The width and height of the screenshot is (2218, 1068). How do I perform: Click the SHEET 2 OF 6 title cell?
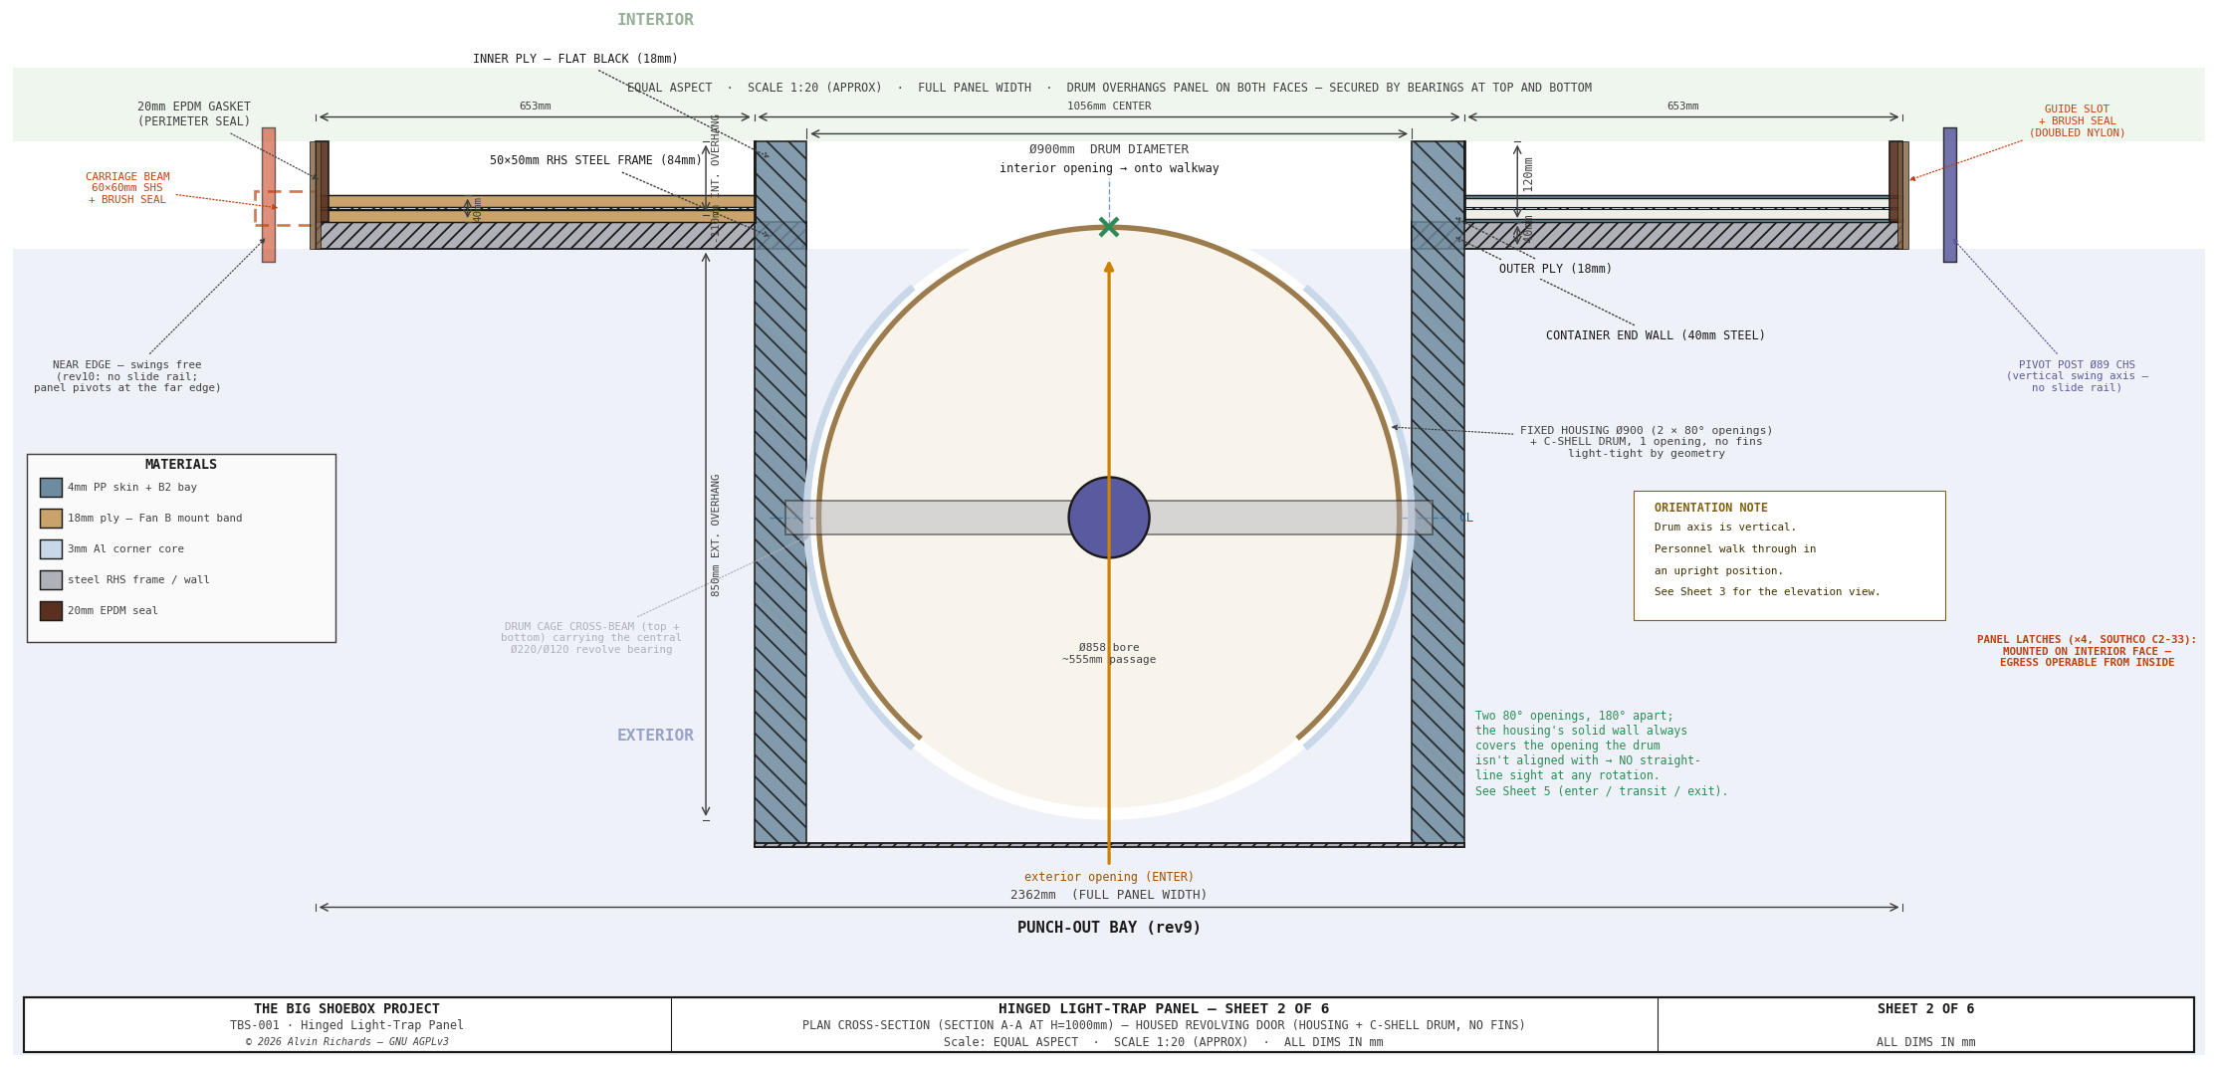1925,1009
